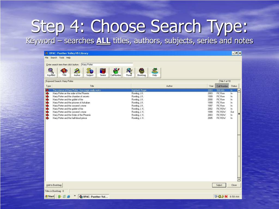Click the OPAC: Panther Val... taskbar button
This screenshot has height=209, width=279.
94,196
